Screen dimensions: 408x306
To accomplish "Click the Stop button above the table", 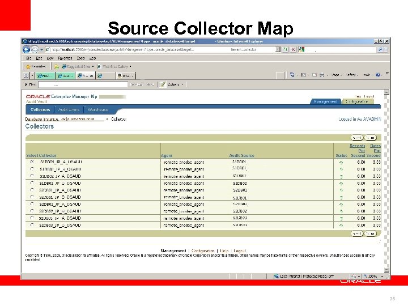I will [x=371, y=137].
